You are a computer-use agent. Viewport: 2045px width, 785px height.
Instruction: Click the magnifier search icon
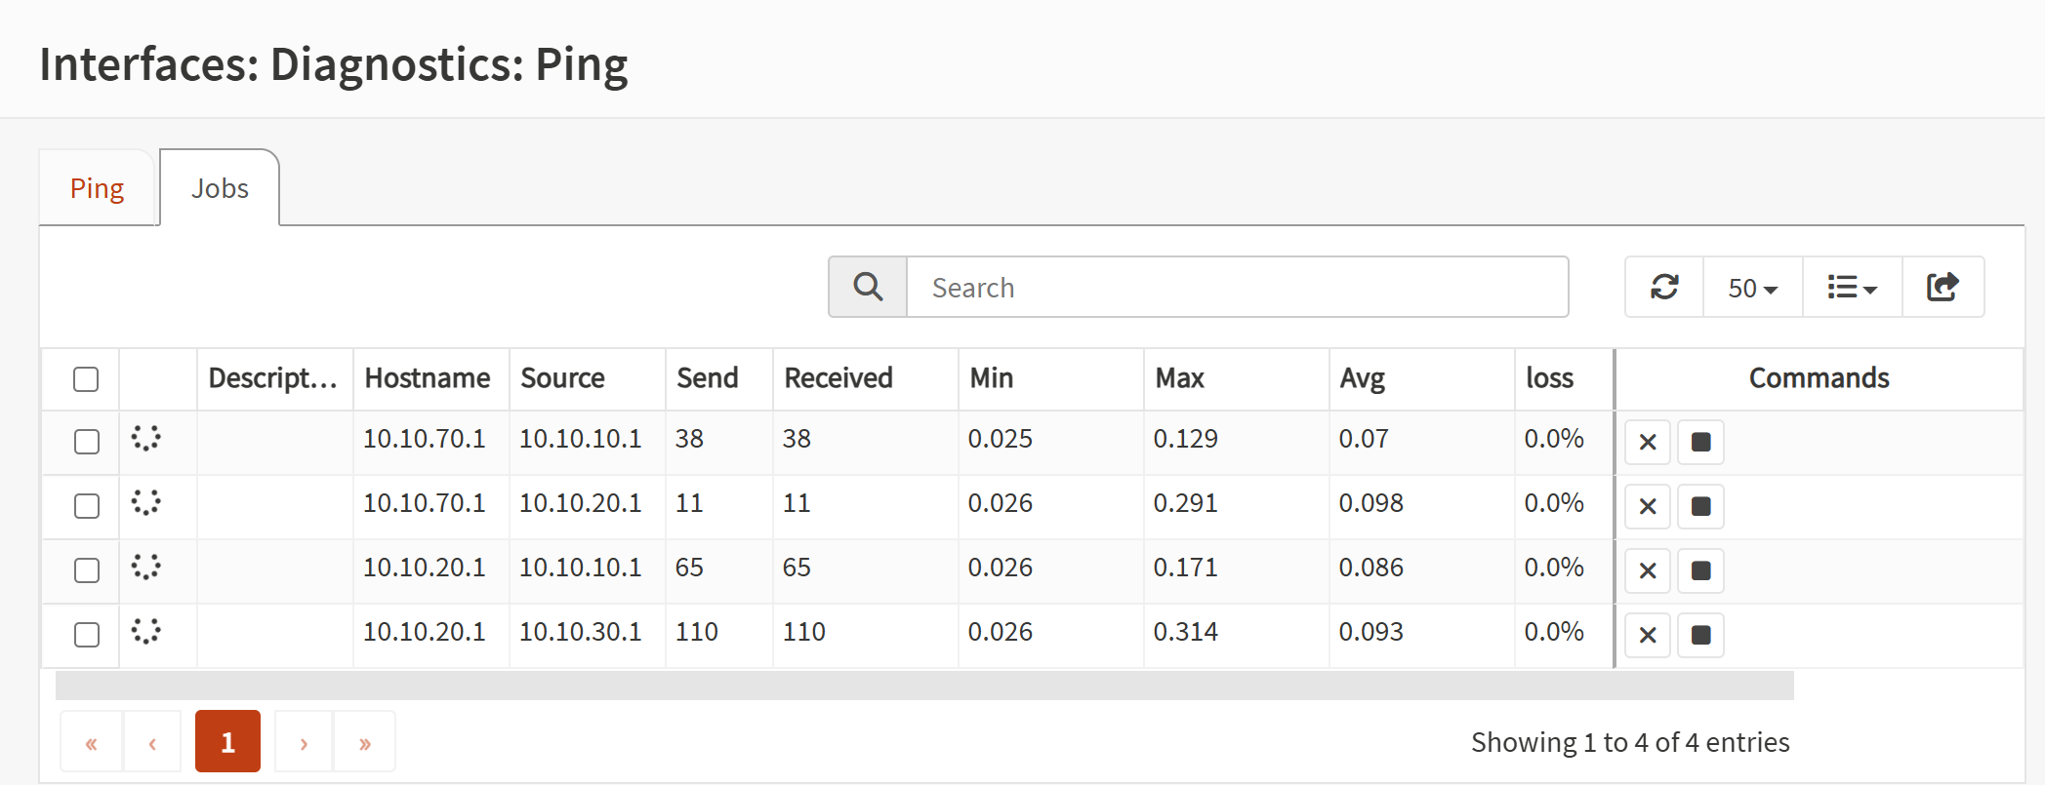tap(868, 288)
